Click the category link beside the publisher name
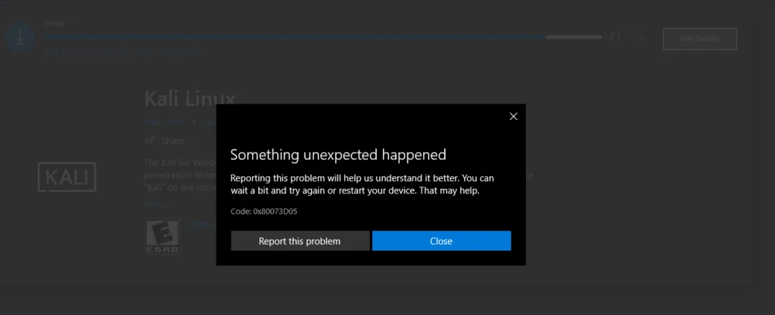 coord(208,122)
